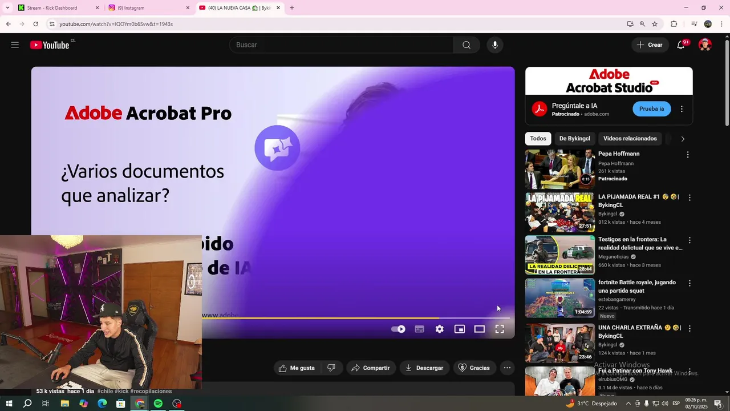The image size is (730, 411).
Task: Start voice search with the microphone
Action: click(x=494, y=45)
